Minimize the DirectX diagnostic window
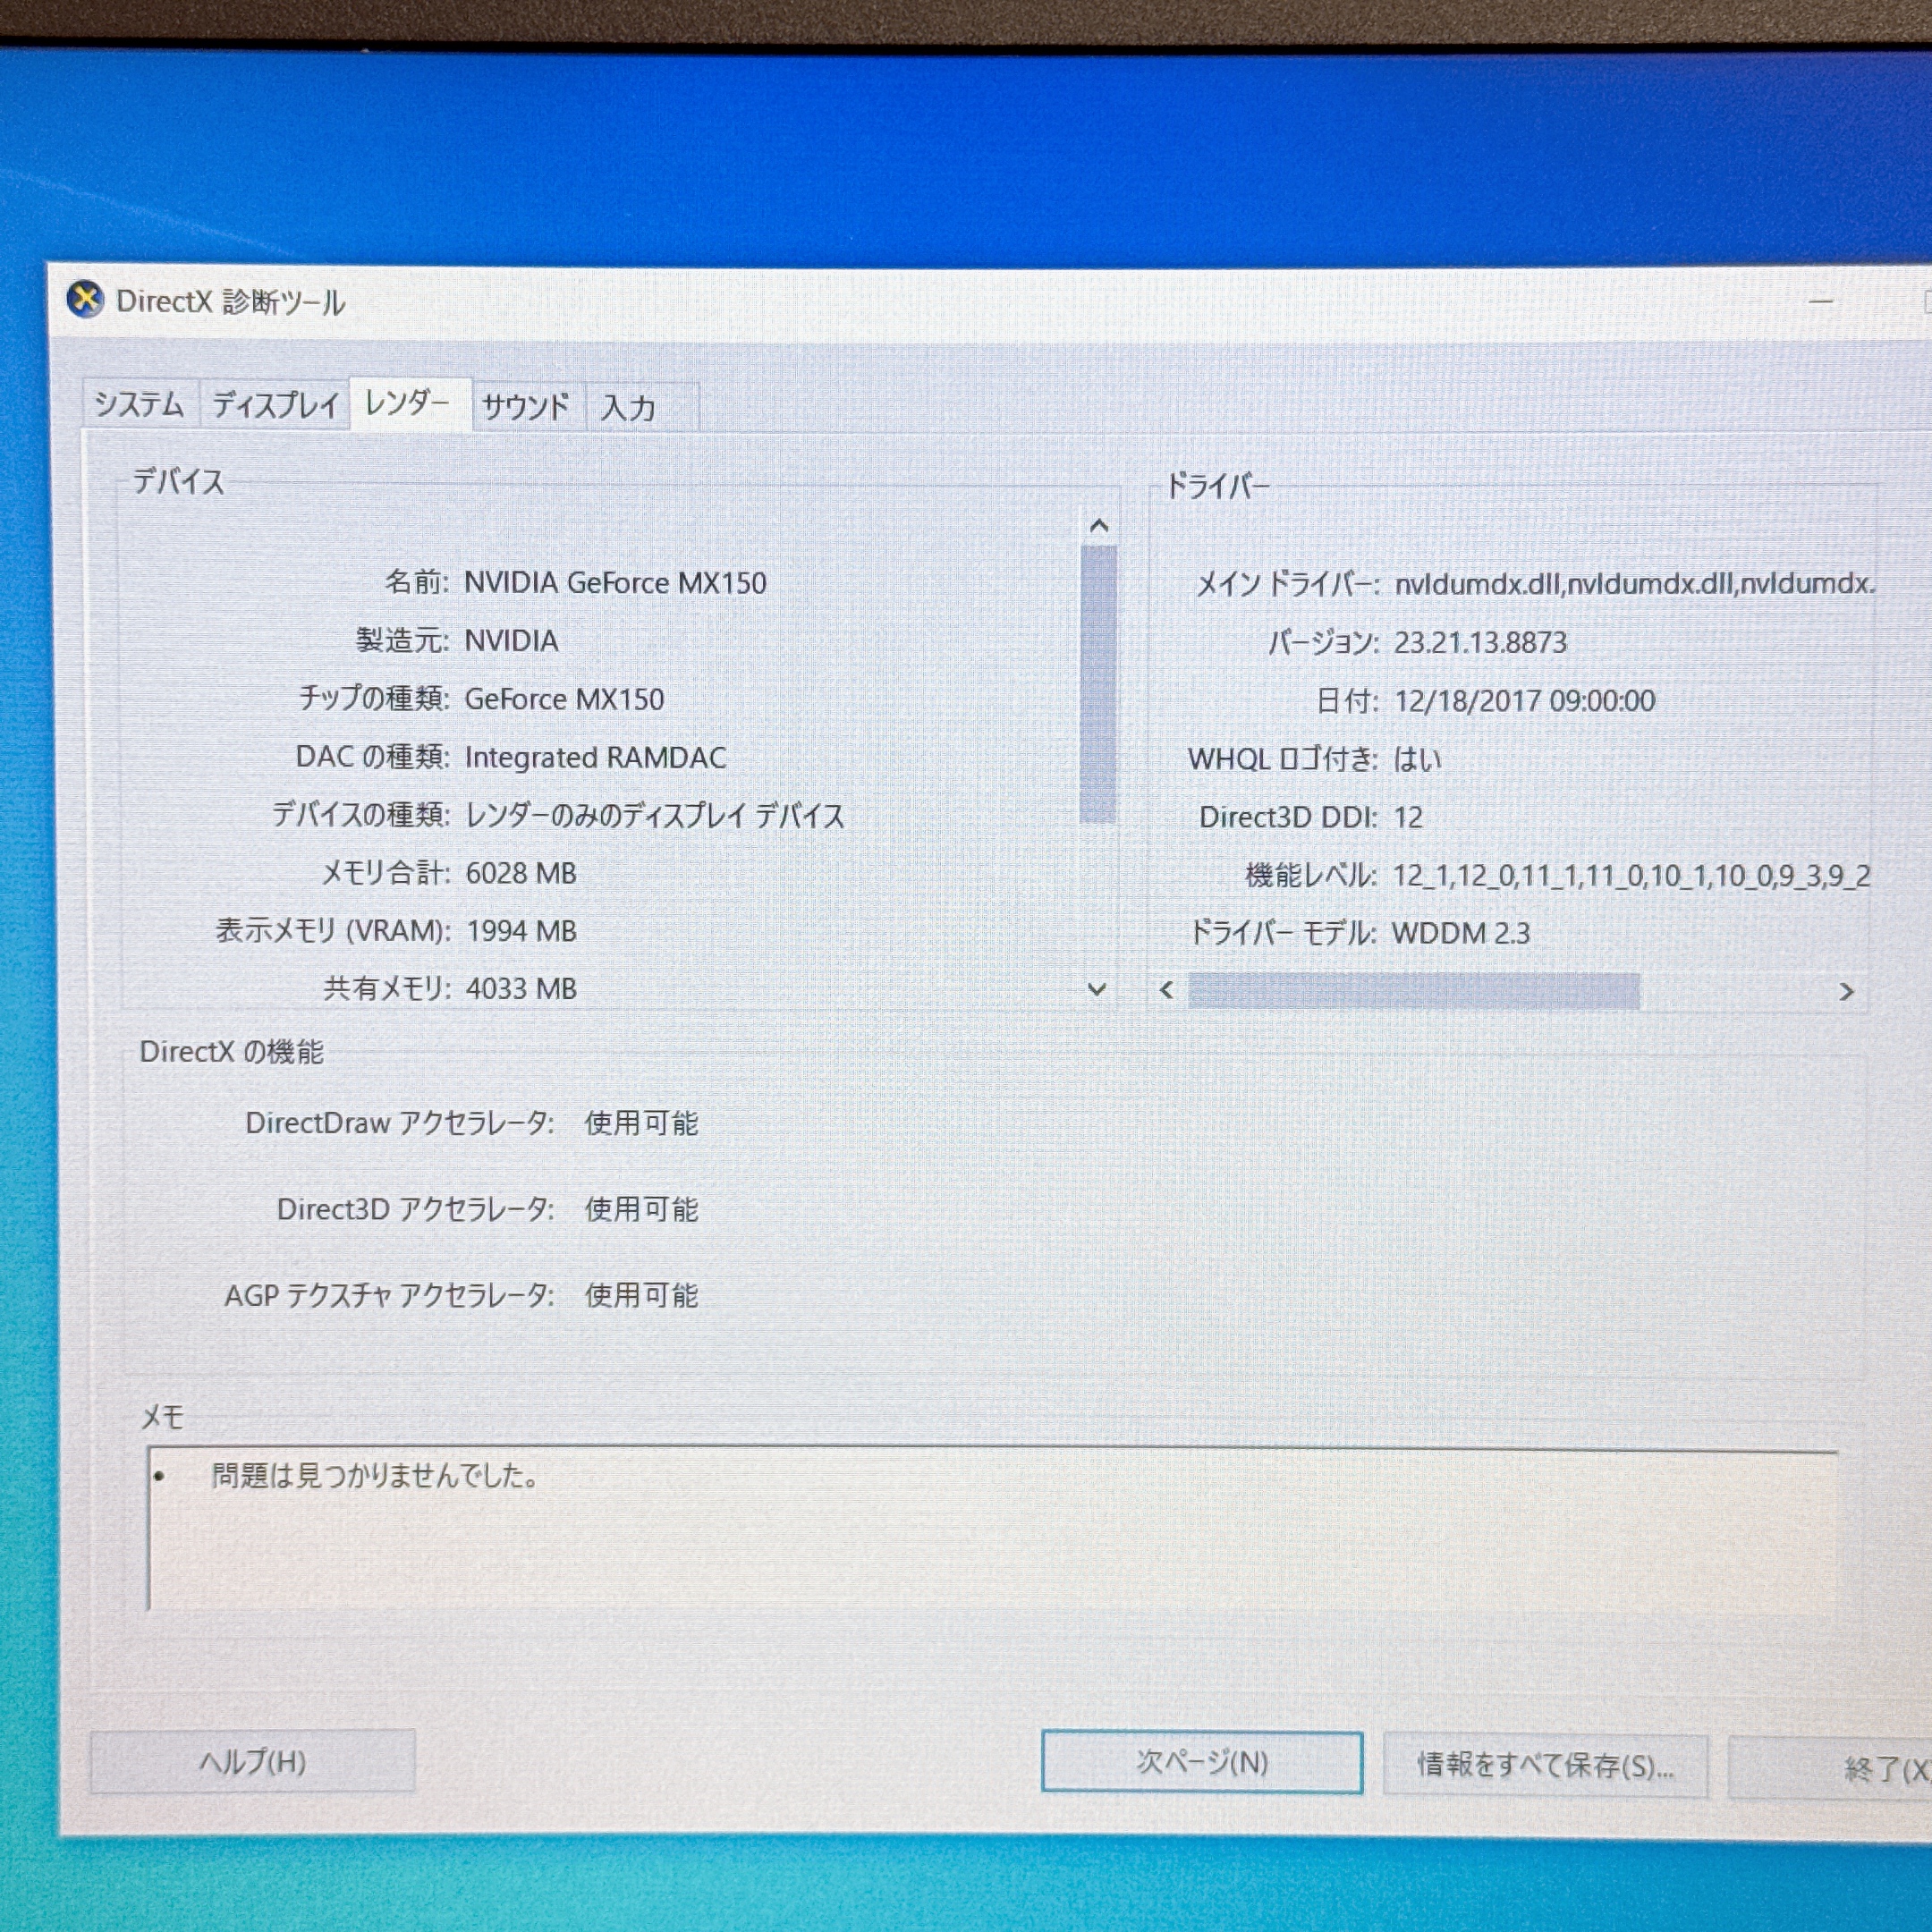This screenshot has width=1932, height=1932. [1821, 301]
